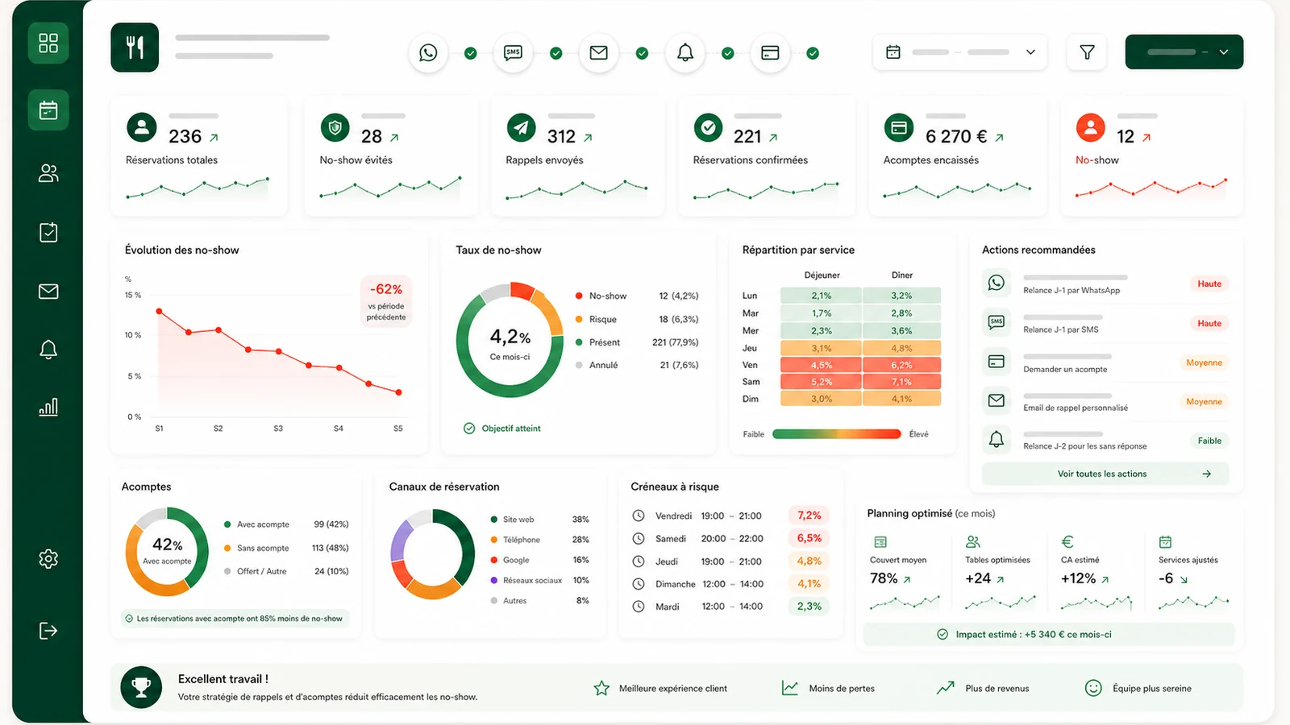1290x725 pixels.
Task: Open the Réservations totales 236 card
Action: pyautogui.click(x=199, y=156)
